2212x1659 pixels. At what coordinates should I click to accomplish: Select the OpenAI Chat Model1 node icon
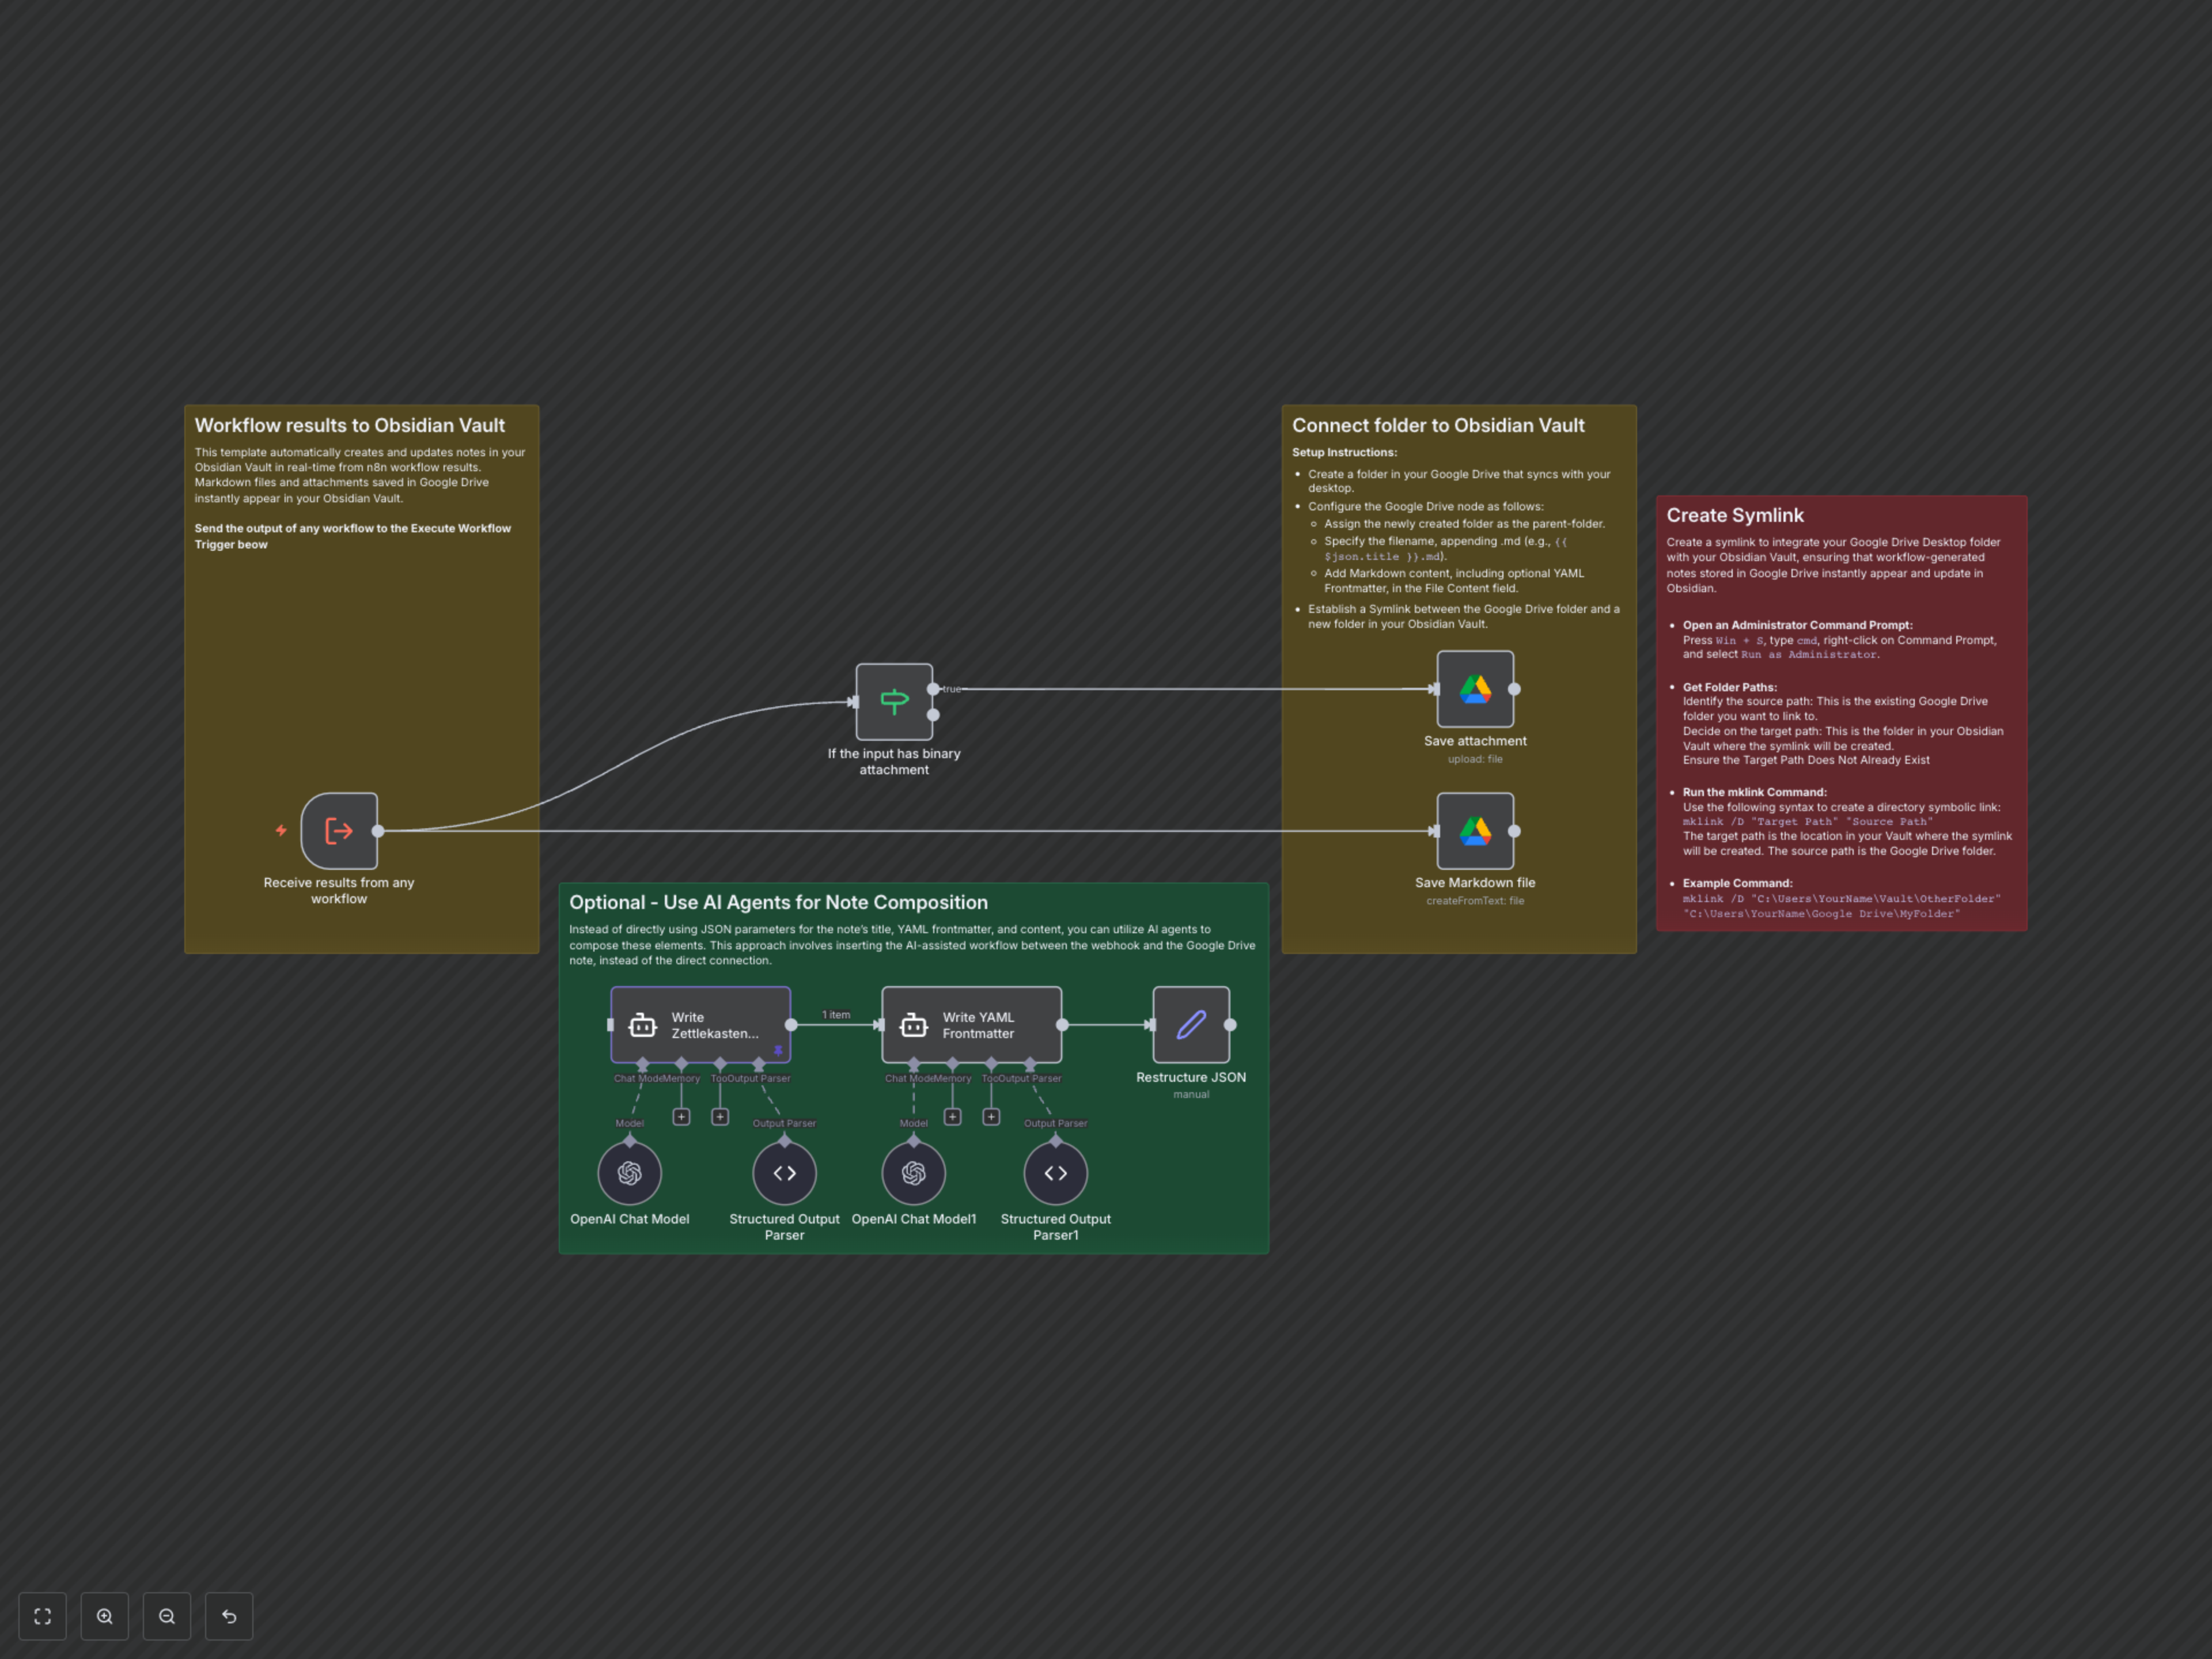(913, 1172)
